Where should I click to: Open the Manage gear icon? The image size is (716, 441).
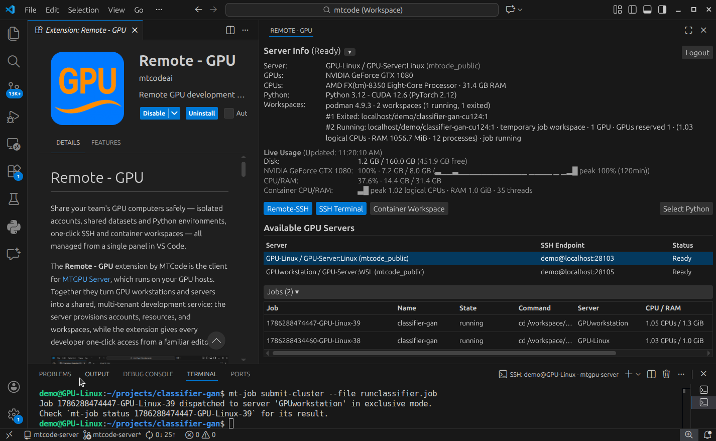(14, 415)
